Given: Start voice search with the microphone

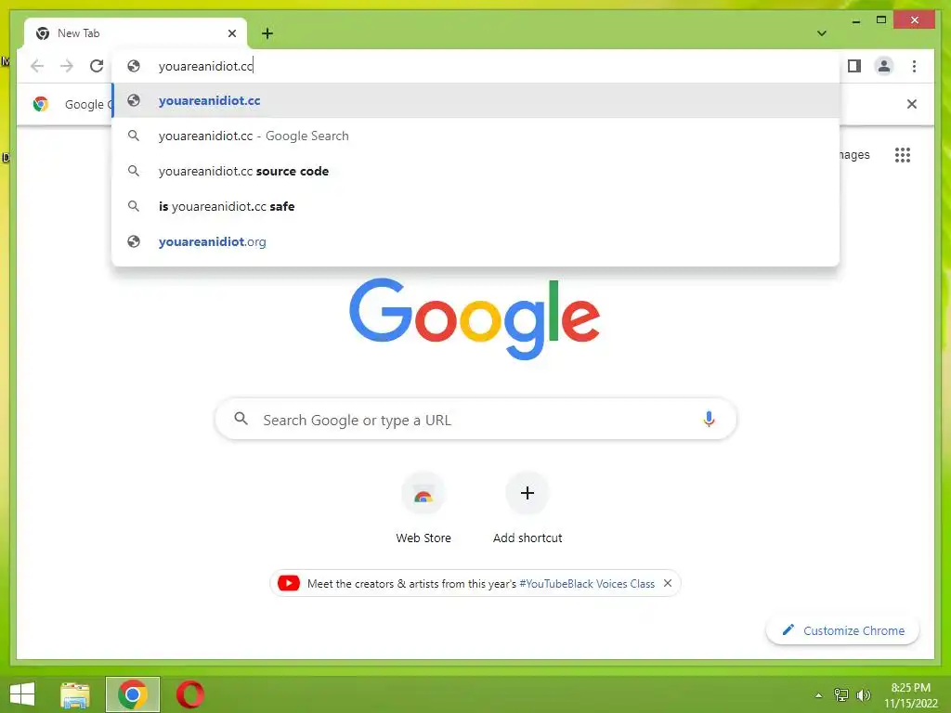Looking at the screenshot, I should coord(709,419).
